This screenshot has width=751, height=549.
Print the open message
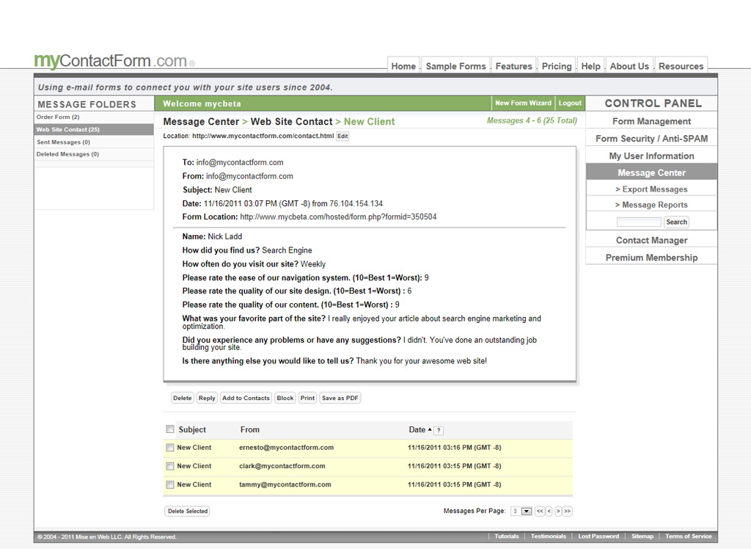[307, 398]
